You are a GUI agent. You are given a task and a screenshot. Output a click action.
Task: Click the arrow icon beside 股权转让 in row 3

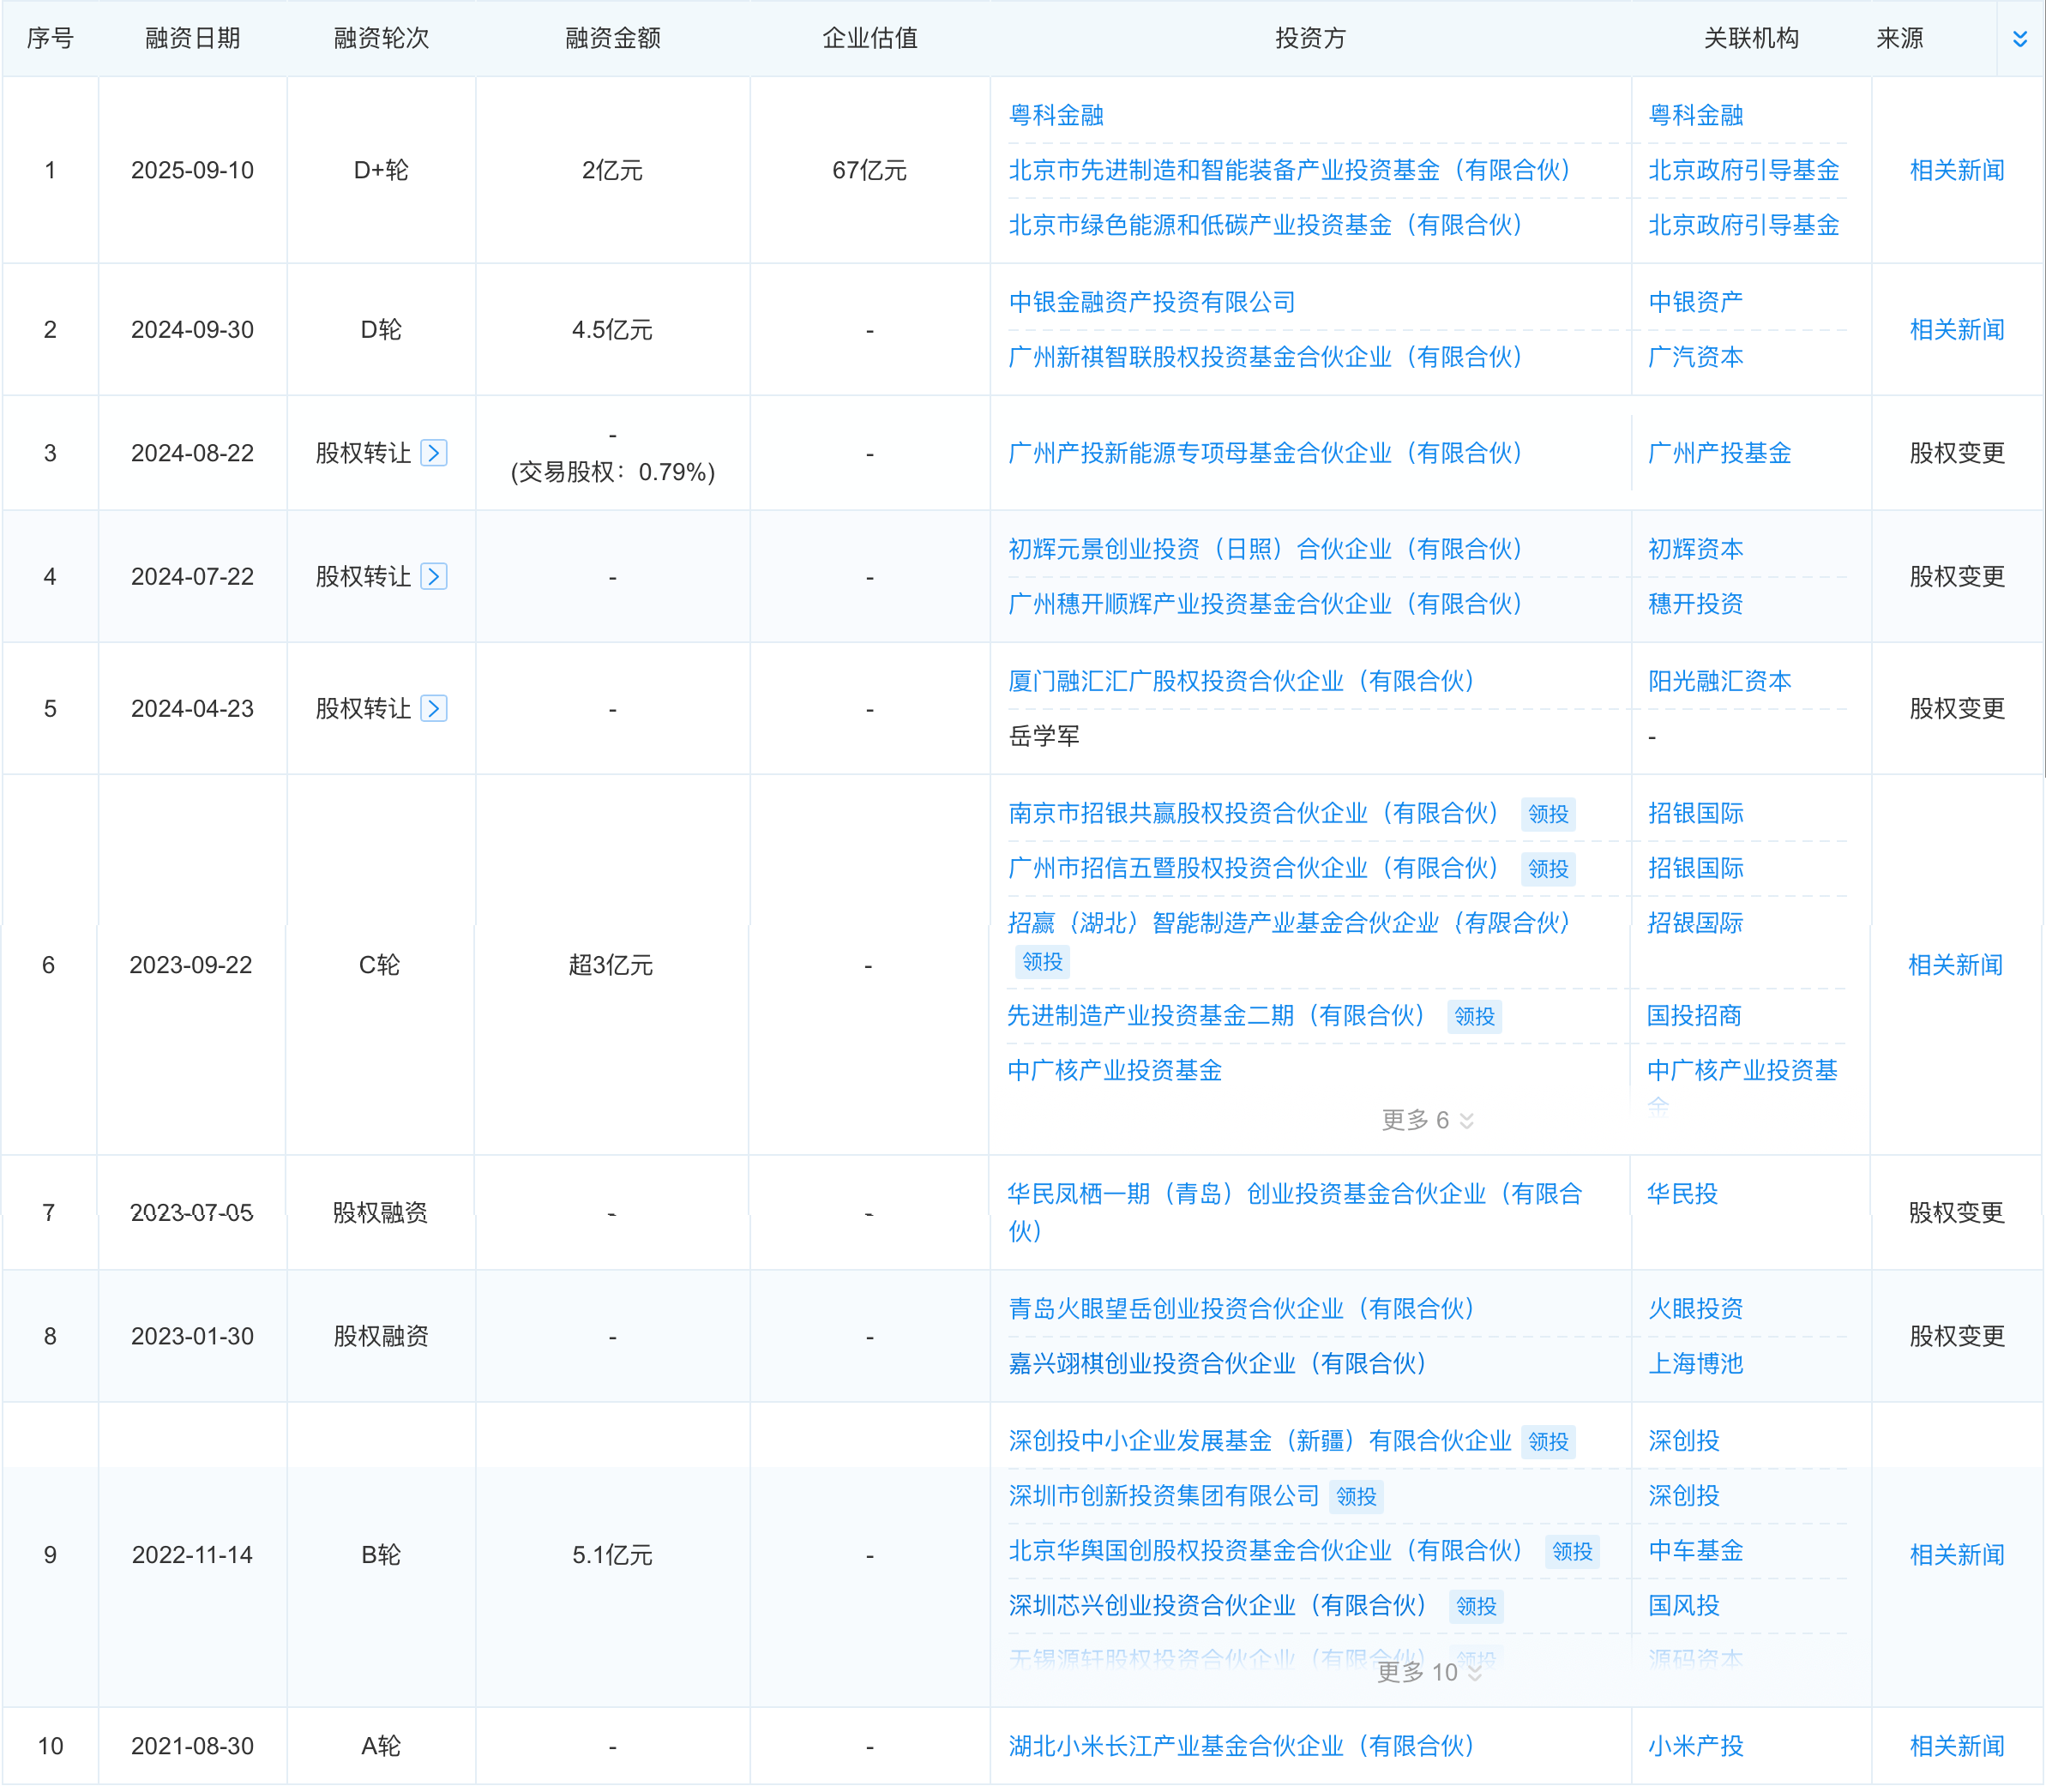coord(434,452)
